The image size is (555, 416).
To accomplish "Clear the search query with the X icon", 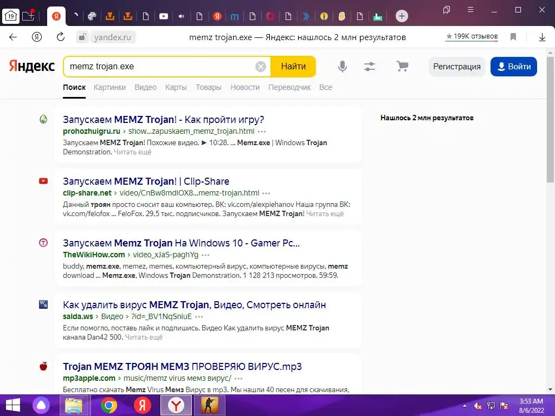I will pos(261,67).
